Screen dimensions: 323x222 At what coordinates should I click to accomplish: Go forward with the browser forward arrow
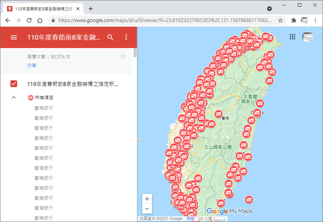point(18,21)
